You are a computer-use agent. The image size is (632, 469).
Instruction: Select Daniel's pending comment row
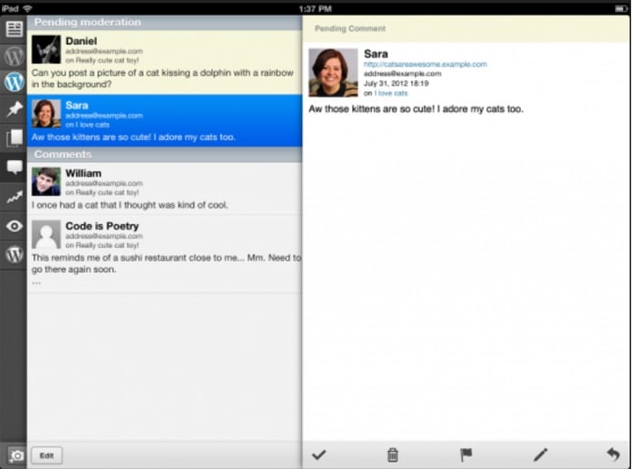click(165, 62)
